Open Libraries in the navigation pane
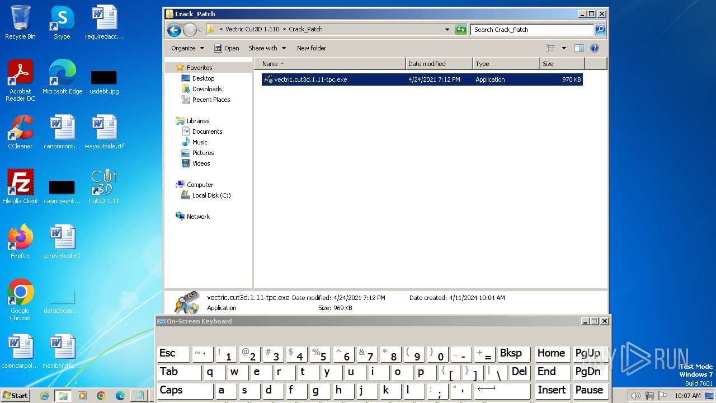Viewport: 716px width, 403px height. (x=198, y=121)
